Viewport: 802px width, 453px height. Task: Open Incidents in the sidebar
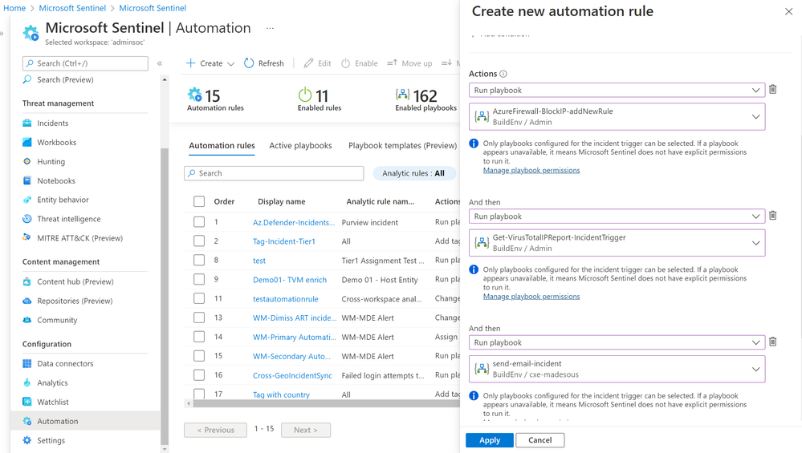coord(53,123)
